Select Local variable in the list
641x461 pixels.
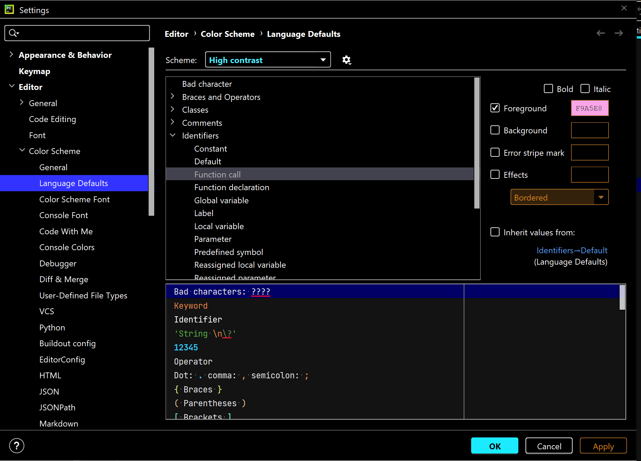(219, 226)
